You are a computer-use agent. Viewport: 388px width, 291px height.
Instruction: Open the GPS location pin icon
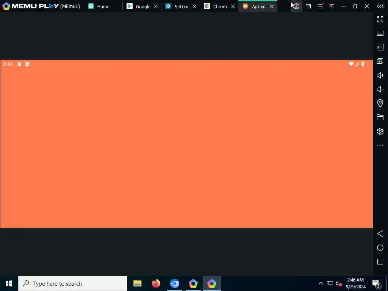[380, 103]
